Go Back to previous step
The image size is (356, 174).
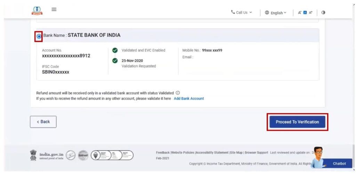[43, 122]
